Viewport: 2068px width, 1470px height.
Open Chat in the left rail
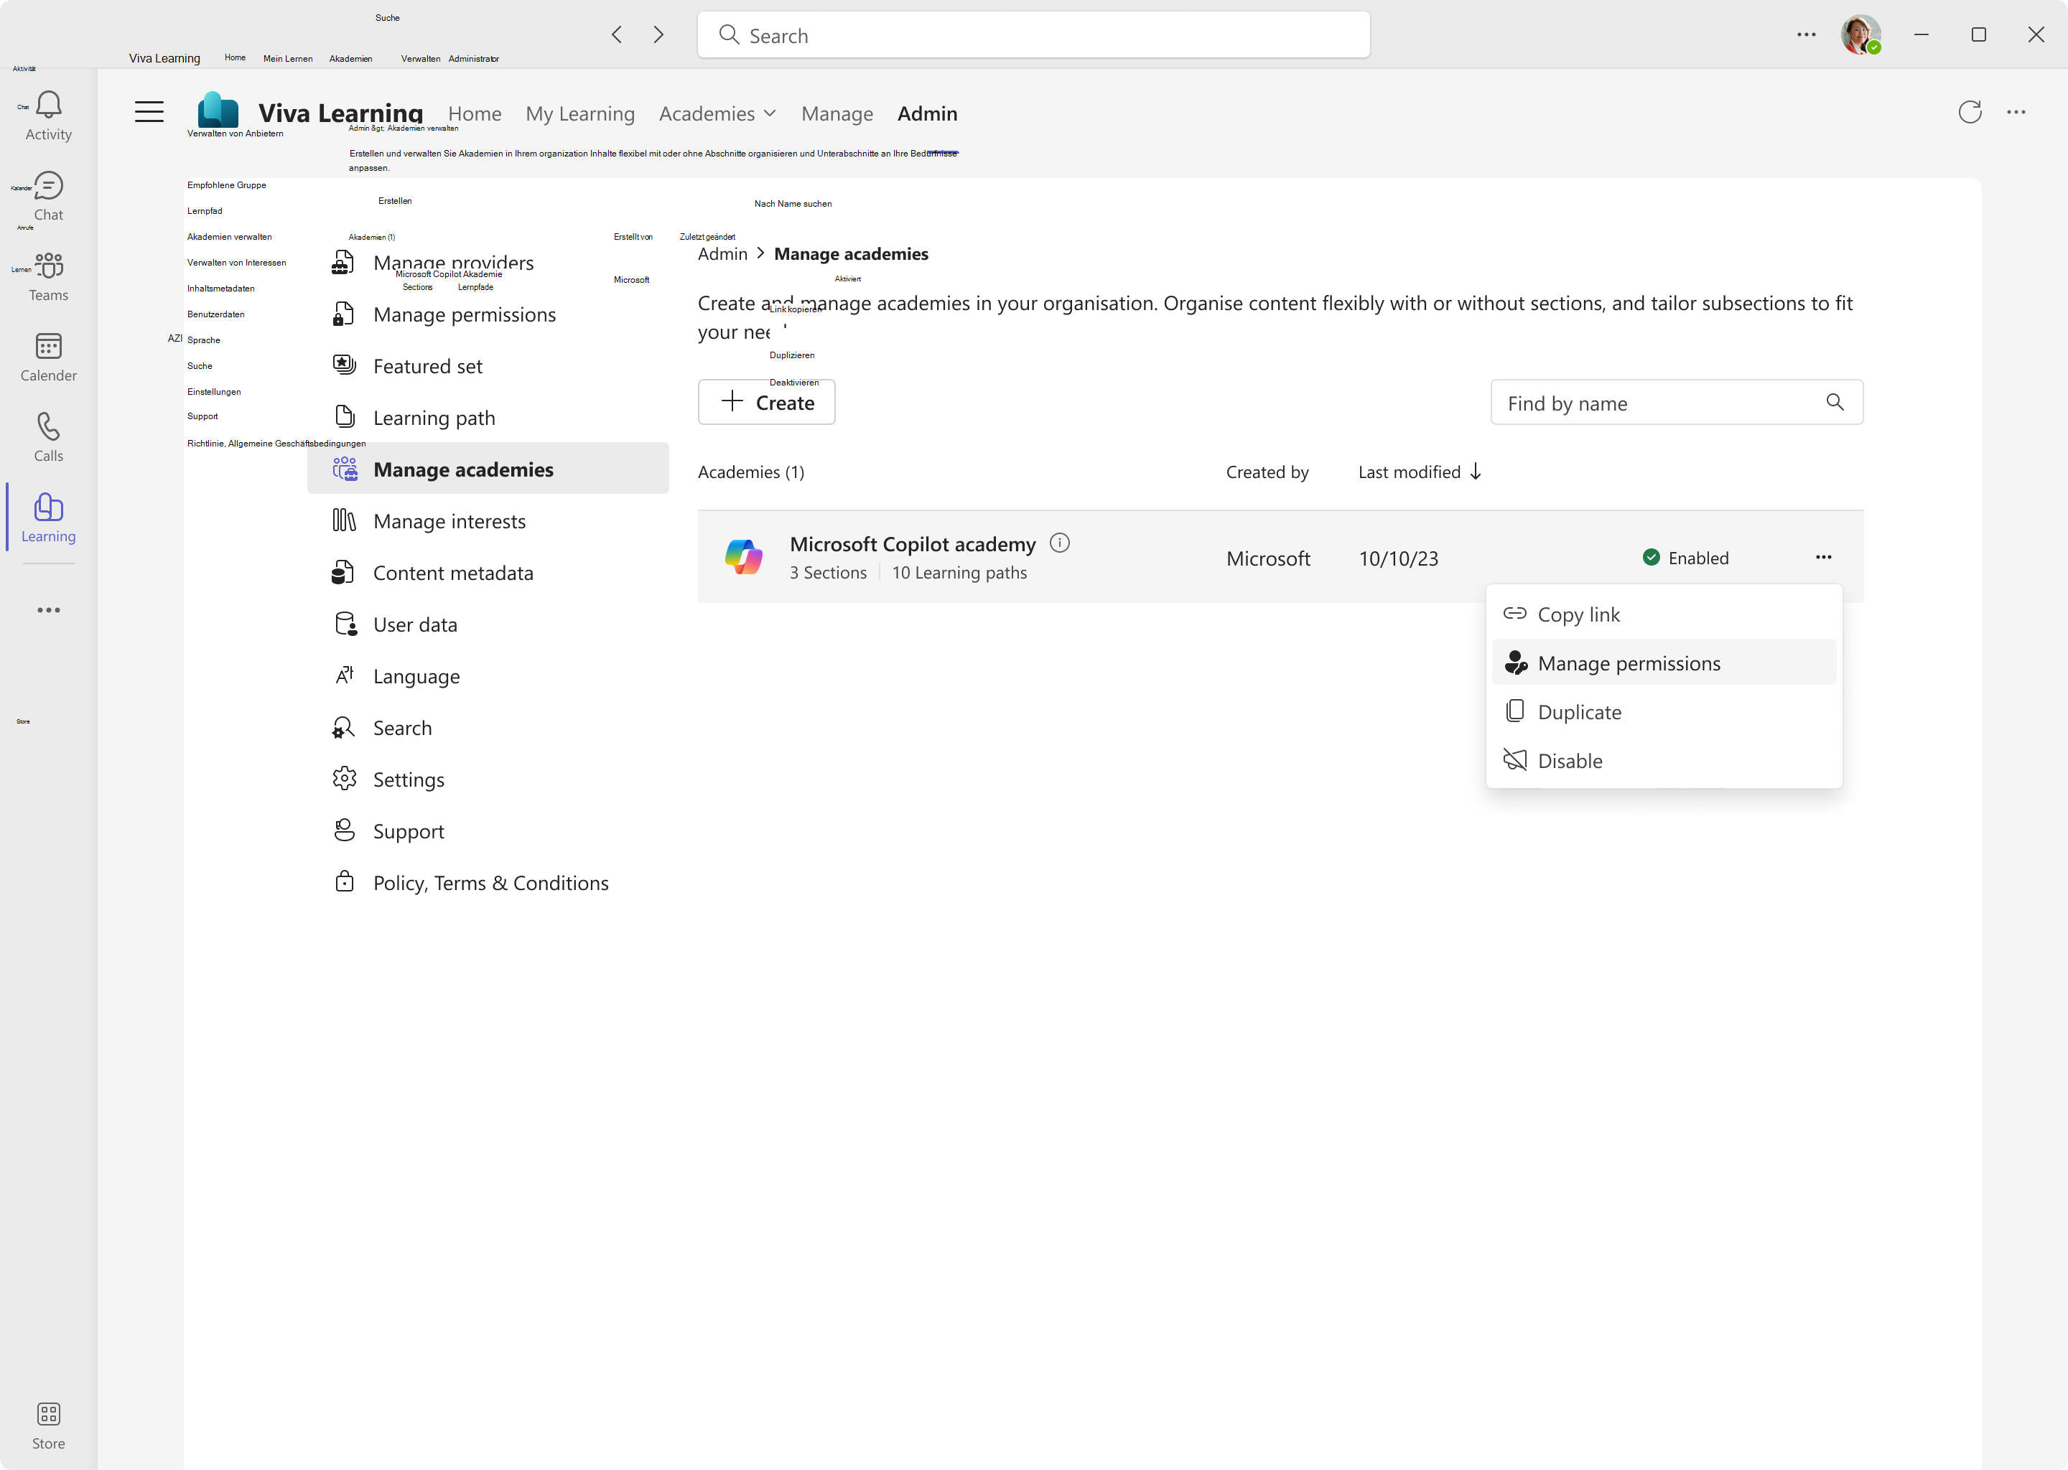pos(48,195)
